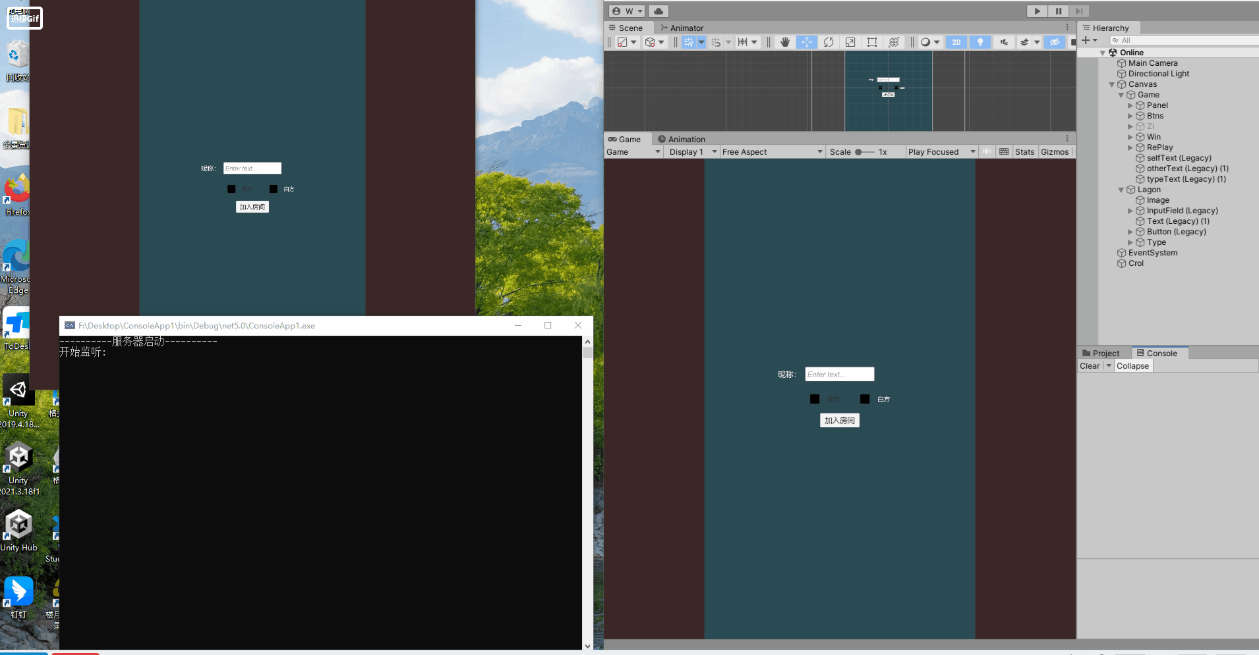Click the snap increment ruler icon
The width and height of the screenshot is (1259, 655).
[743, 42]
